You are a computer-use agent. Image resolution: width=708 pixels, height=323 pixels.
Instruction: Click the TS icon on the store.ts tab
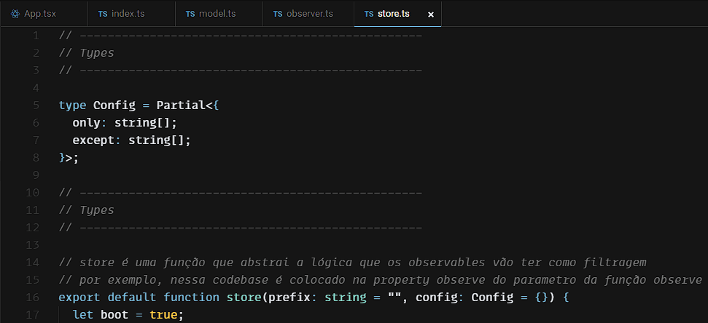(369, 14)
